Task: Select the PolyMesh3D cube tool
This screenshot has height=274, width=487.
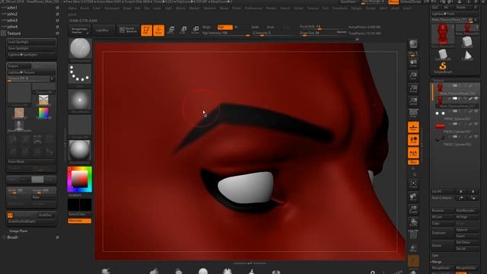Action: [467, 42]
